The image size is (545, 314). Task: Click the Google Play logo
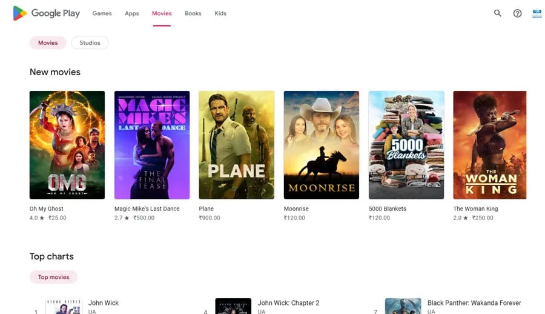[x=46, y=13]
